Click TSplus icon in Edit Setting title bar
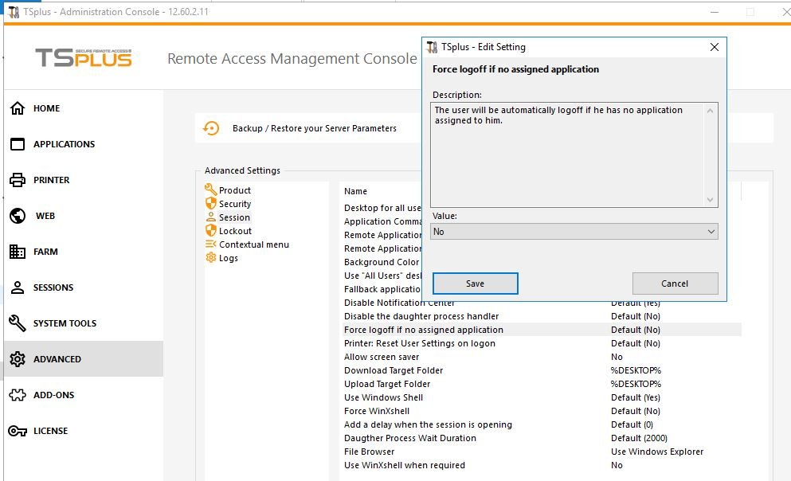 (432, 47)
